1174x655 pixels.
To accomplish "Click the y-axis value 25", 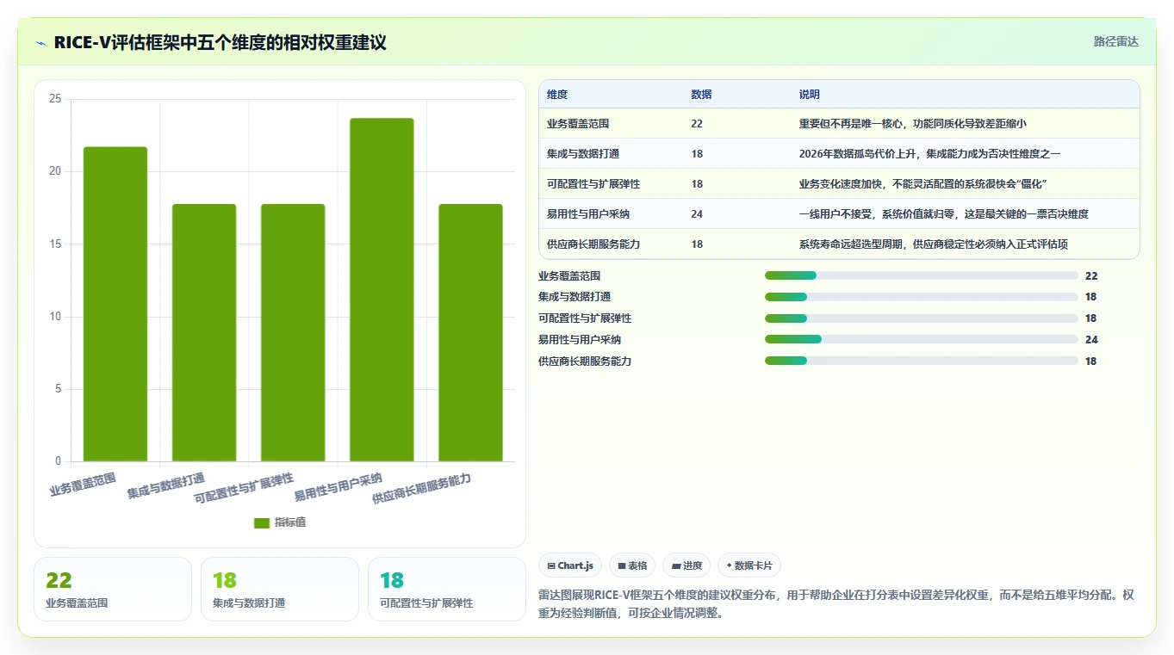I will point(54,99).
